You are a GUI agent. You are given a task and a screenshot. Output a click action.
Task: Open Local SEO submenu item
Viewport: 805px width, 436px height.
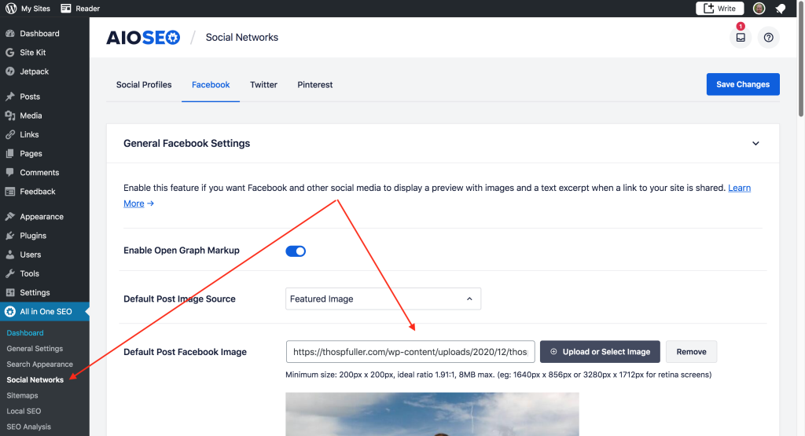click(x=24, y=411)
